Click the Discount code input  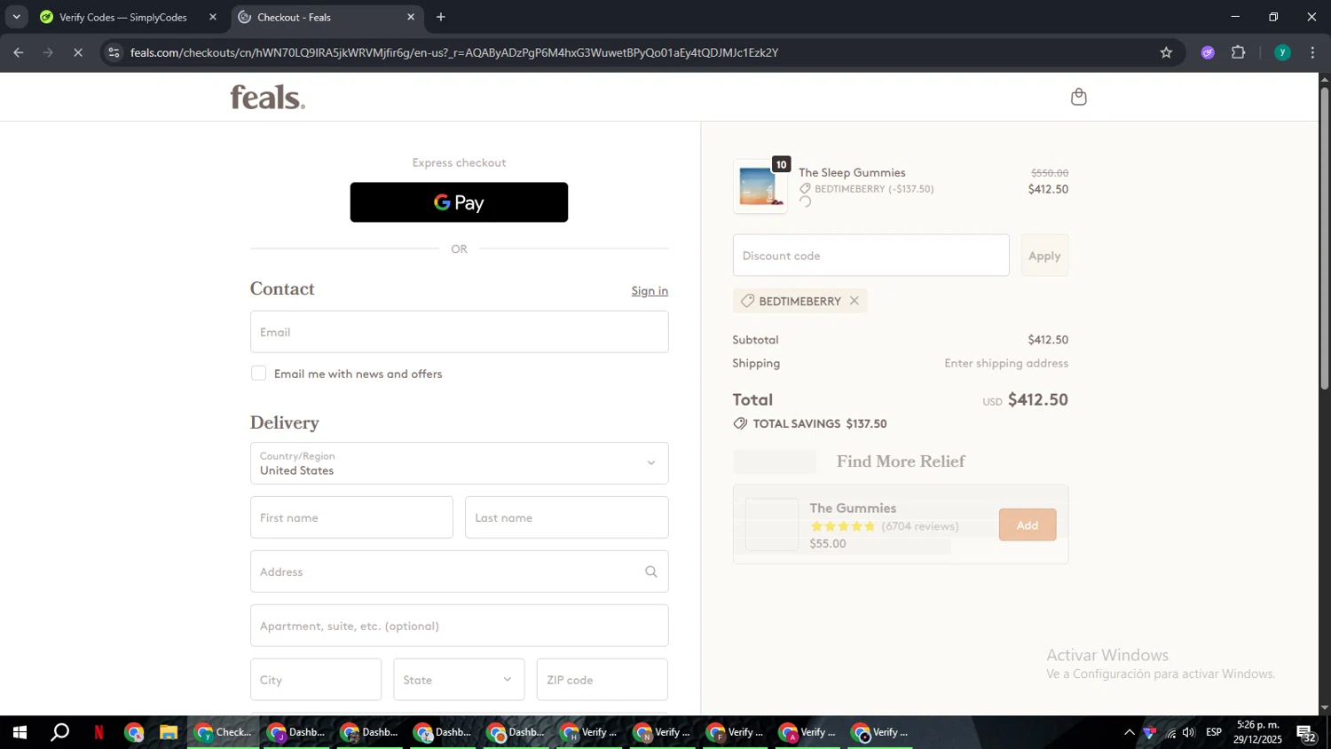[x=870, y=256]
